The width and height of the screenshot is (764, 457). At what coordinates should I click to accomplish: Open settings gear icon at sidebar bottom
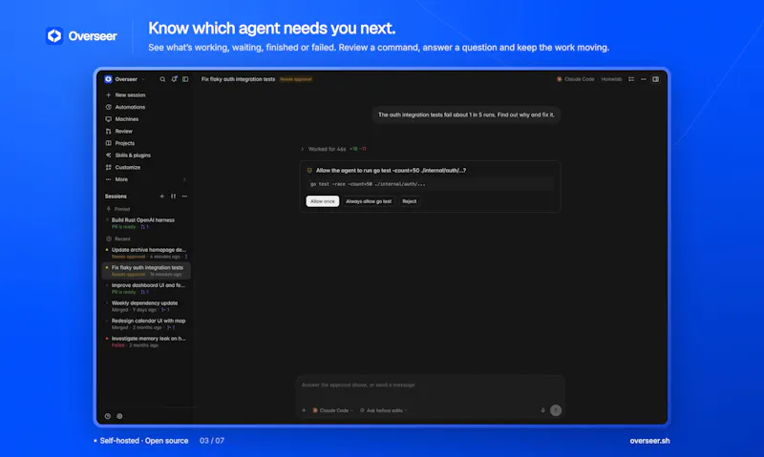pyautogui.click(x=119, y=416)
